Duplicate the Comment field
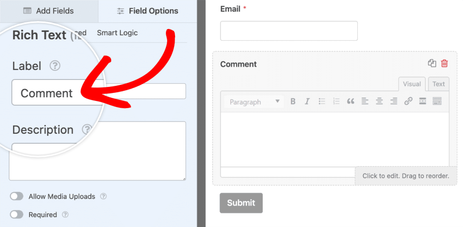463x227 pixels. [x=432, y=63]
